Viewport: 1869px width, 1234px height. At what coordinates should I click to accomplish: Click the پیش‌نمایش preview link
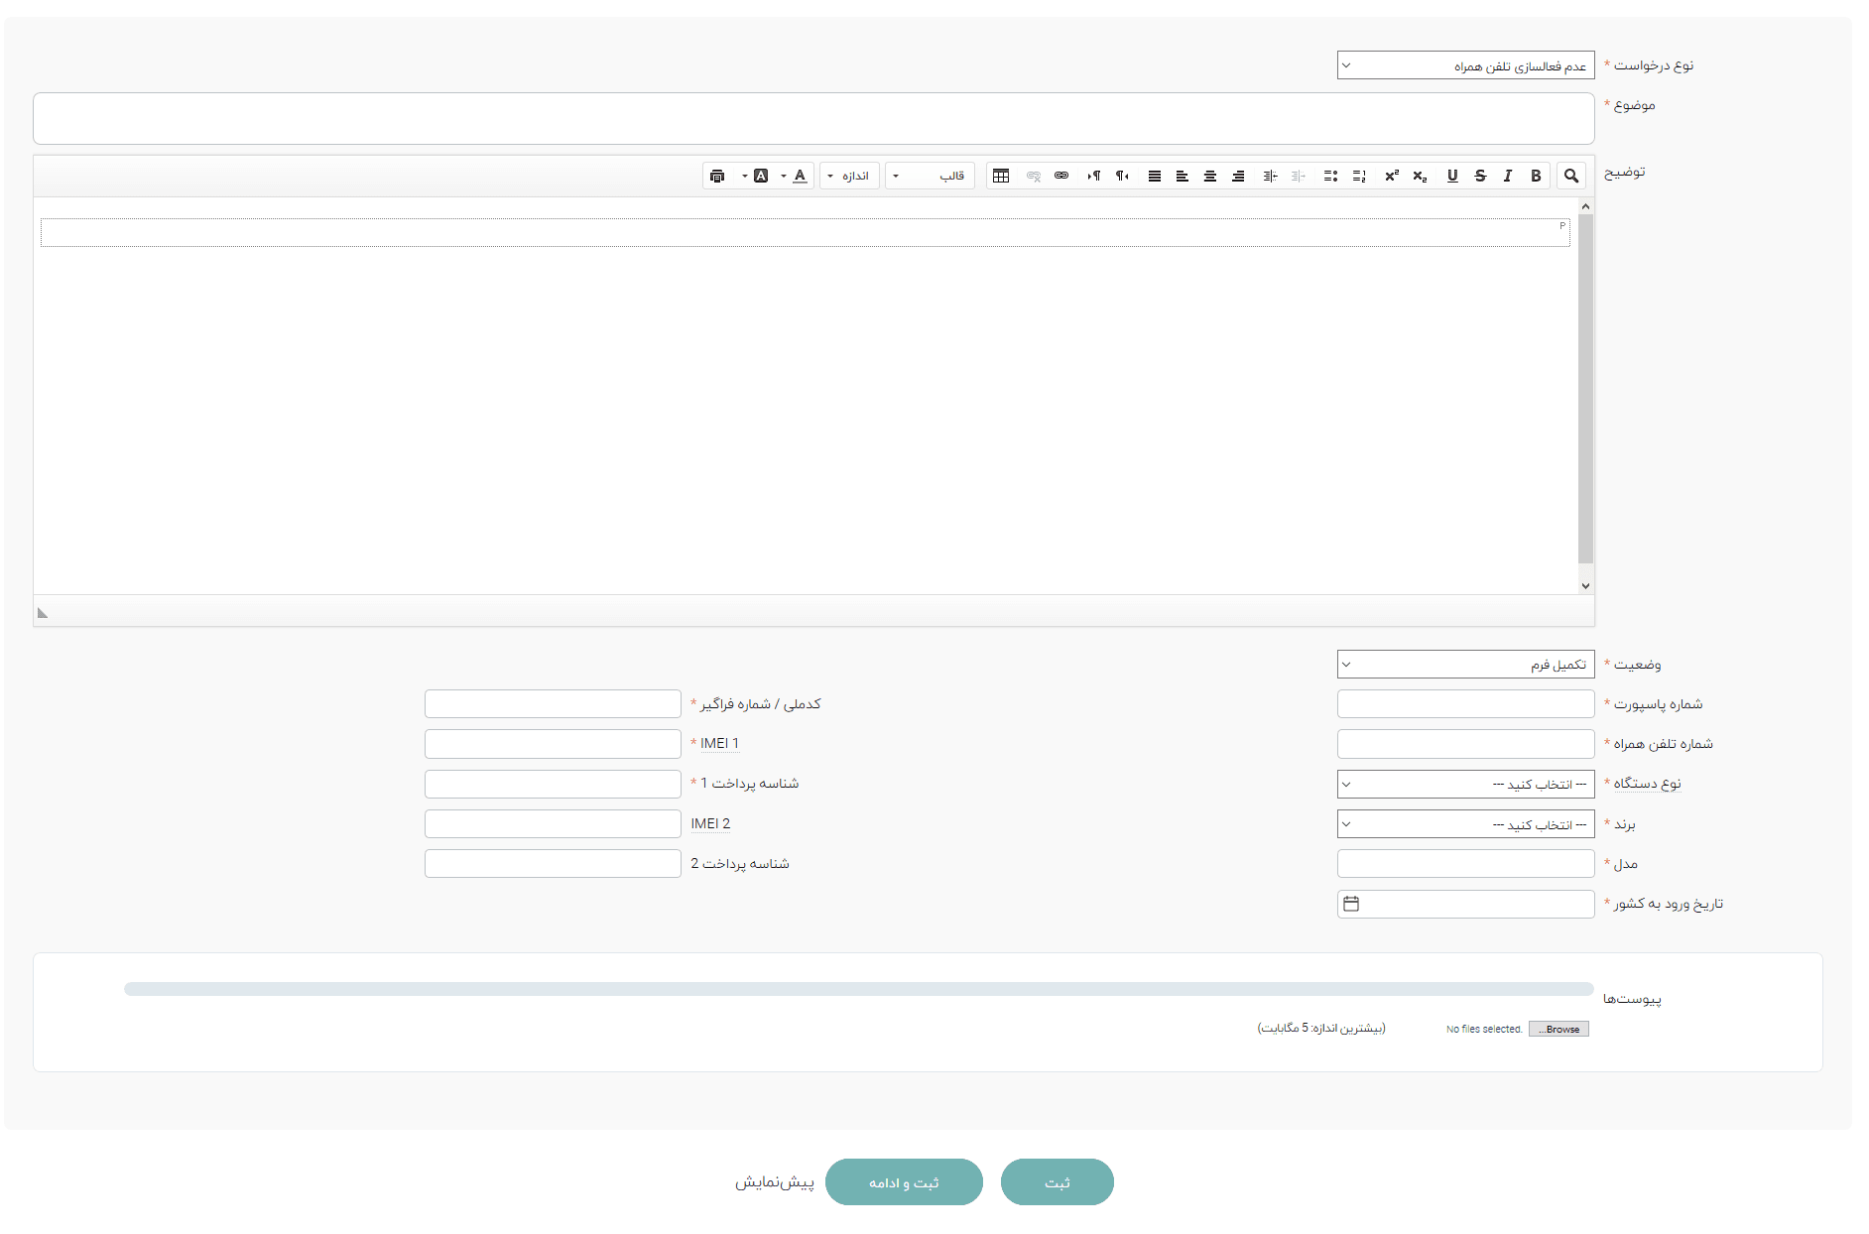tap(774, 1182)
